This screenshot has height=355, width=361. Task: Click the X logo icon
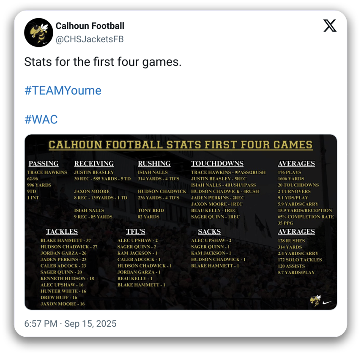click(330, 26)
